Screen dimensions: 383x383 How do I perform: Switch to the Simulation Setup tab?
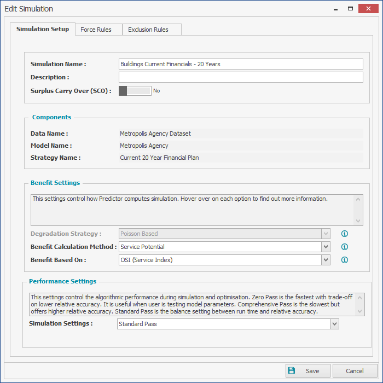point(43,29)
